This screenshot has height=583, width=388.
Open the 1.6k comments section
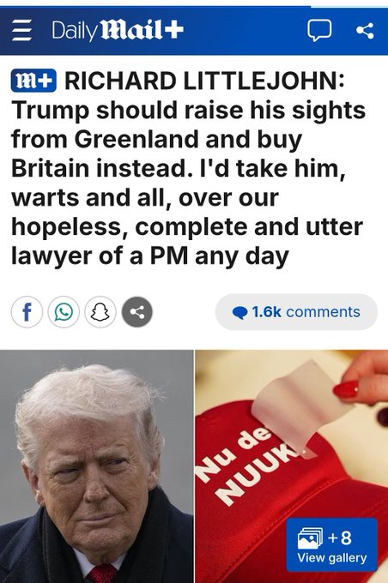coord(296,312)
